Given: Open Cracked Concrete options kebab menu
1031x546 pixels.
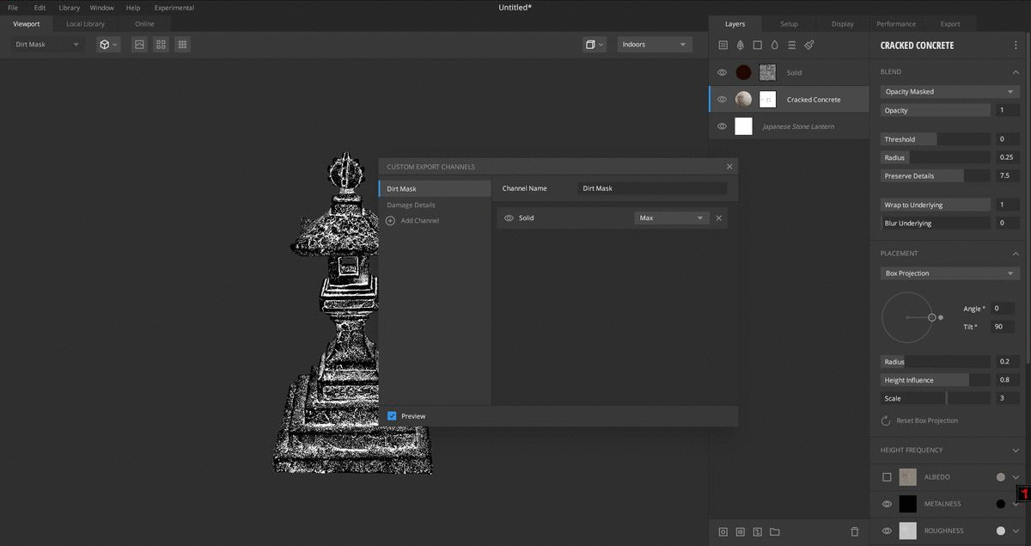Looking at the screenshot, I should pos(1015,46).
